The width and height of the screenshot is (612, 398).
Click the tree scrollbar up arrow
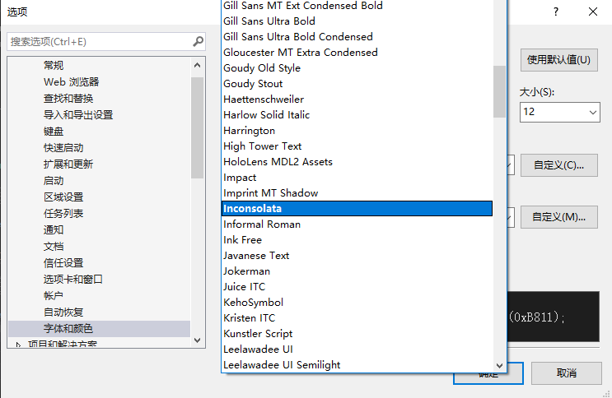[197, 65]
